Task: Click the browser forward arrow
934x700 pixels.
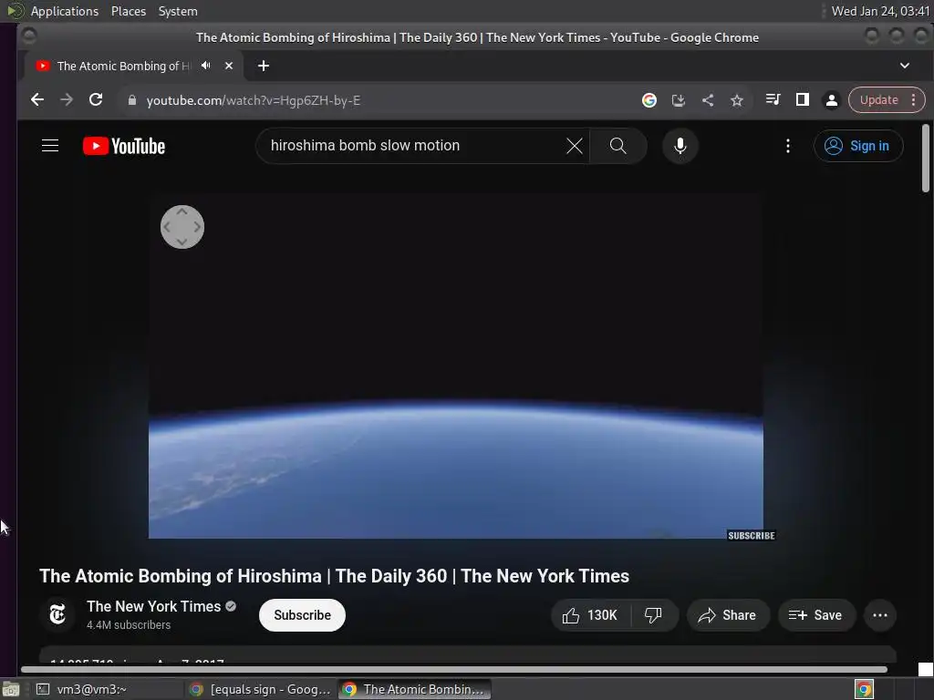Action: 67,100
